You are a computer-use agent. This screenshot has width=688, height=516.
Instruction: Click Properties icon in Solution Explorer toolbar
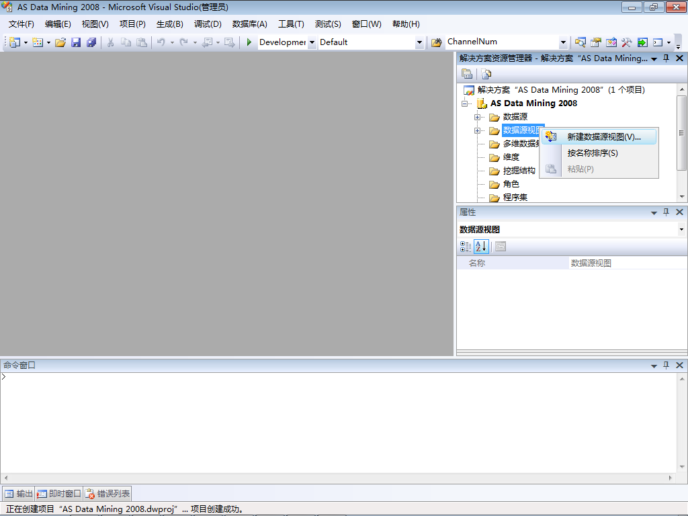(467, 74)
